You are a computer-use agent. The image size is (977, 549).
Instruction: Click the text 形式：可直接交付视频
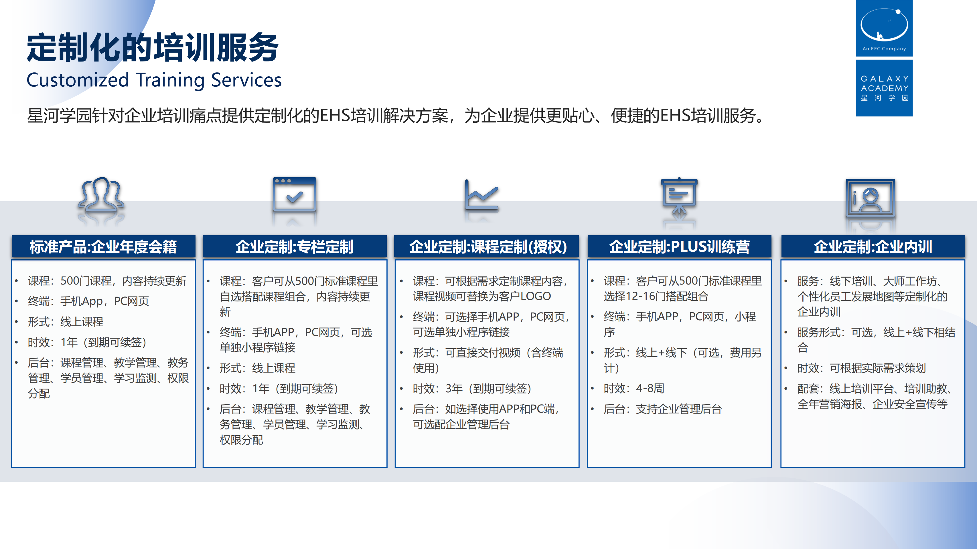[x=488, y=360]
